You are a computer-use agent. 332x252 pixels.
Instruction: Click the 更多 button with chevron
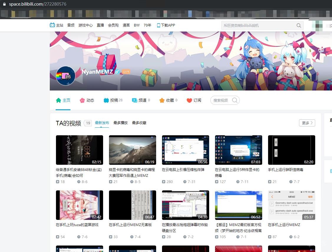pyautogui.click(x=307, y=123)
